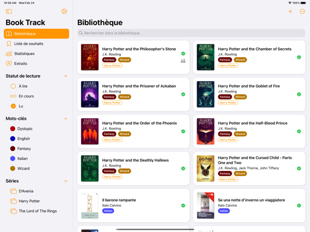Collapse the Séries section chevron
This screenshot has width=310, height=232.
[x=66, y=181]
